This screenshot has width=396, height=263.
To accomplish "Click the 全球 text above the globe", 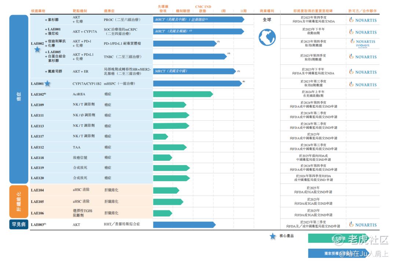I will pos(267,19).
